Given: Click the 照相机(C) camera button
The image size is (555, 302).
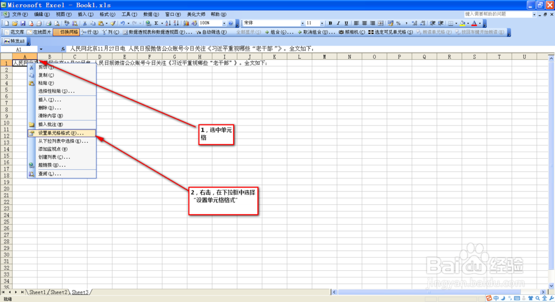Looking at the screenshot, I should [352, 32].
